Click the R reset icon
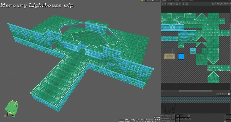 (226, 94)
